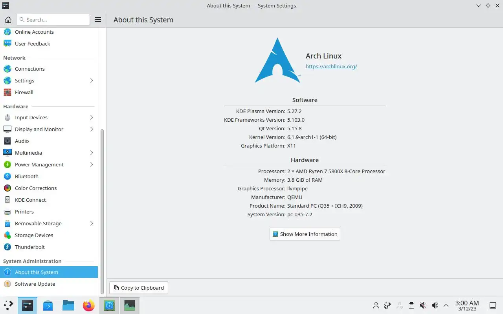Open Network Settings entry label
Screen dimensions: 503x314
(x=24, y=80)
